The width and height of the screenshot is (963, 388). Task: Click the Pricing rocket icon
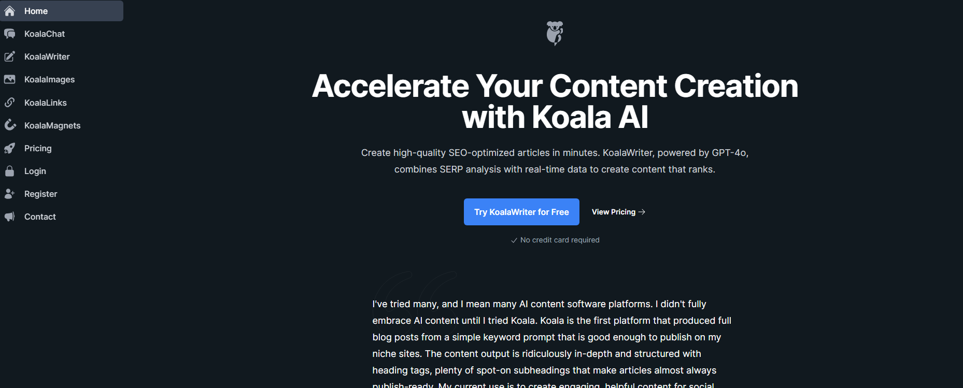coord(10,148)
